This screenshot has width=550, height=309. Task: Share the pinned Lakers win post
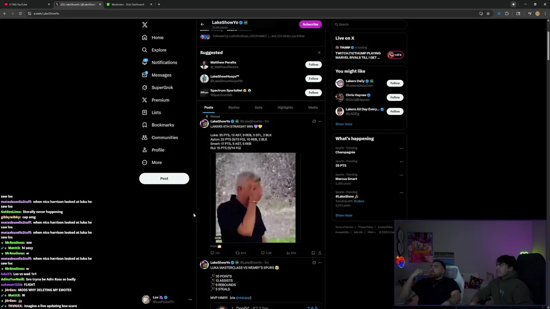(x=320, y=253)
